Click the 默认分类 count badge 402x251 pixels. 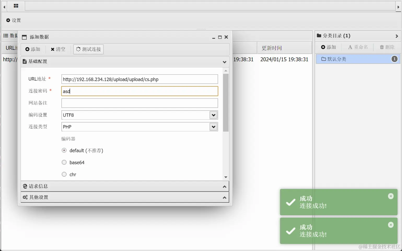pyautogui.click(x=394, y=59)
